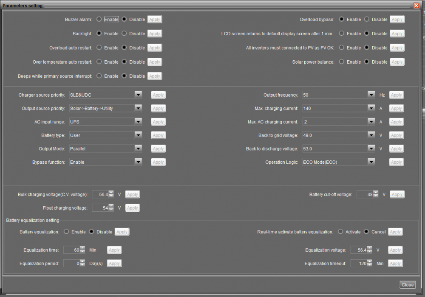Enable Overload auto restart
This screenshot has width=425, height=297.
coord(99,48)
